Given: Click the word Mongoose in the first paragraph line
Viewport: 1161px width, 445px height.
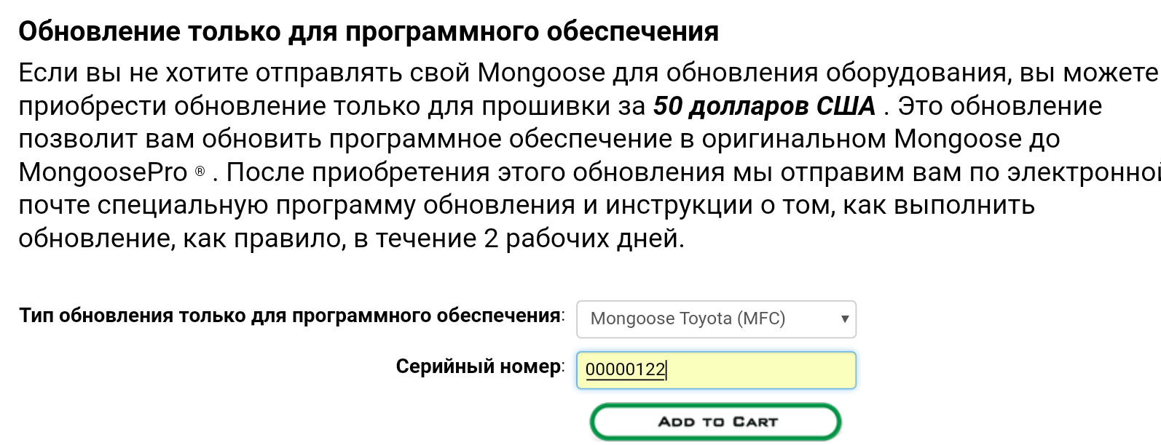Looking at the screenshot, I should (x=541, y=73).
